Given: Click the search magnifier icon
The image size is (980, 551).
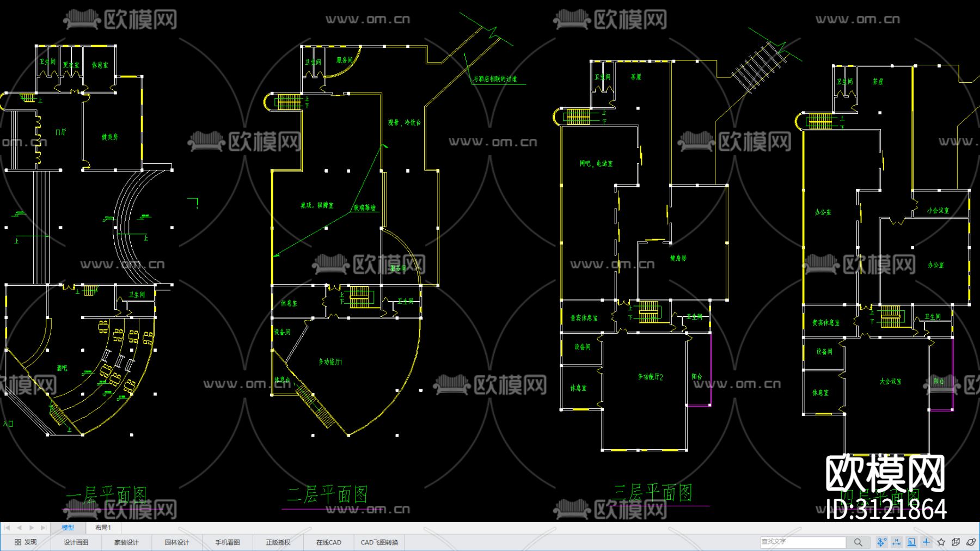Looking at the screenshot, I should [859, 542].
